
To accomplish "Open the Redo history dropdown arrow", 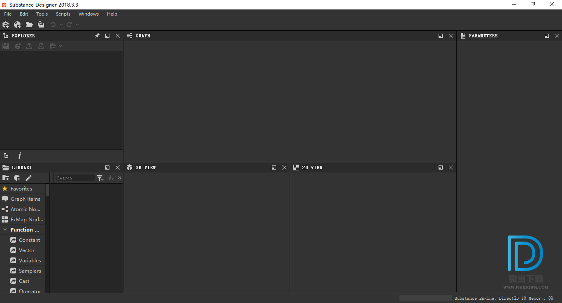I will pos(77,25).
